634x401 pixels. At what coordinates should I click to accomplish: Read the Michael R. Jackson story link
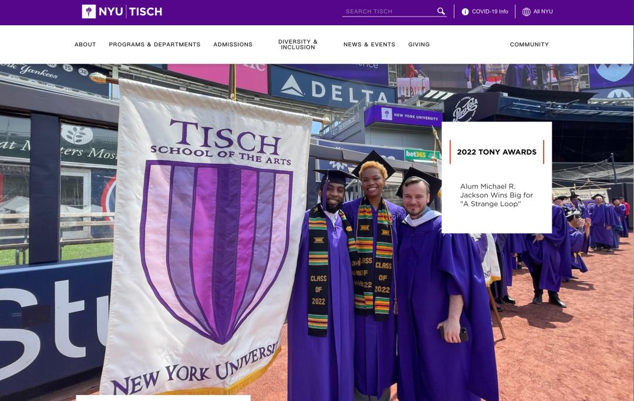click(497, 196)
